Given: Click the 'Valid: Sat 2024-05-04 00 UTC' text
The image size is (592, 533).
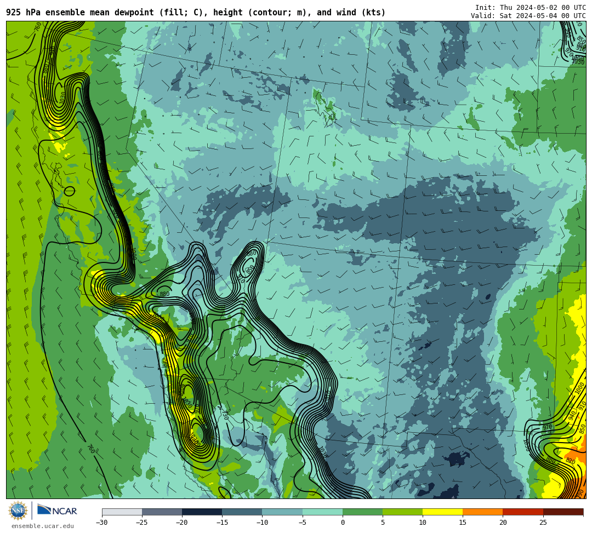Looking at the screenshot, I should (528, 16).
